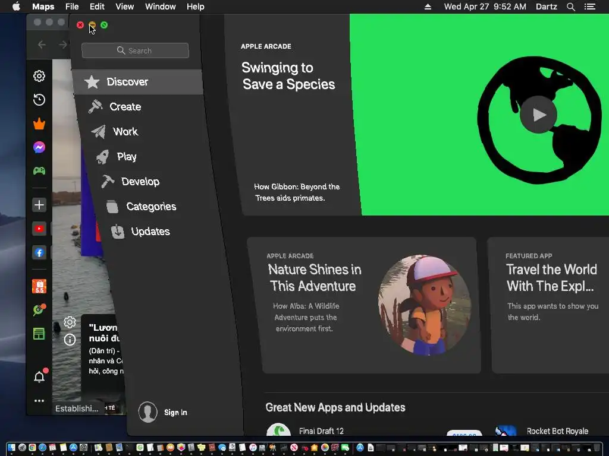
Task: Open Swinging to Save a Species story
Action: tap(288, 76)
